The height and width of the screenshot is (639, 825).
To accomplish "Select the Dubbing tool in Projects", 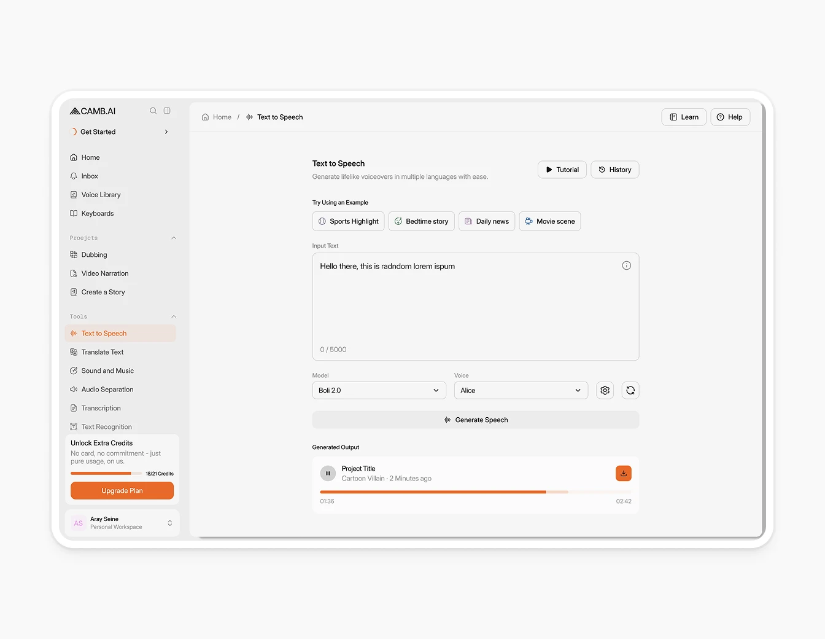I will pyautogui.click(x=94, y=254).
